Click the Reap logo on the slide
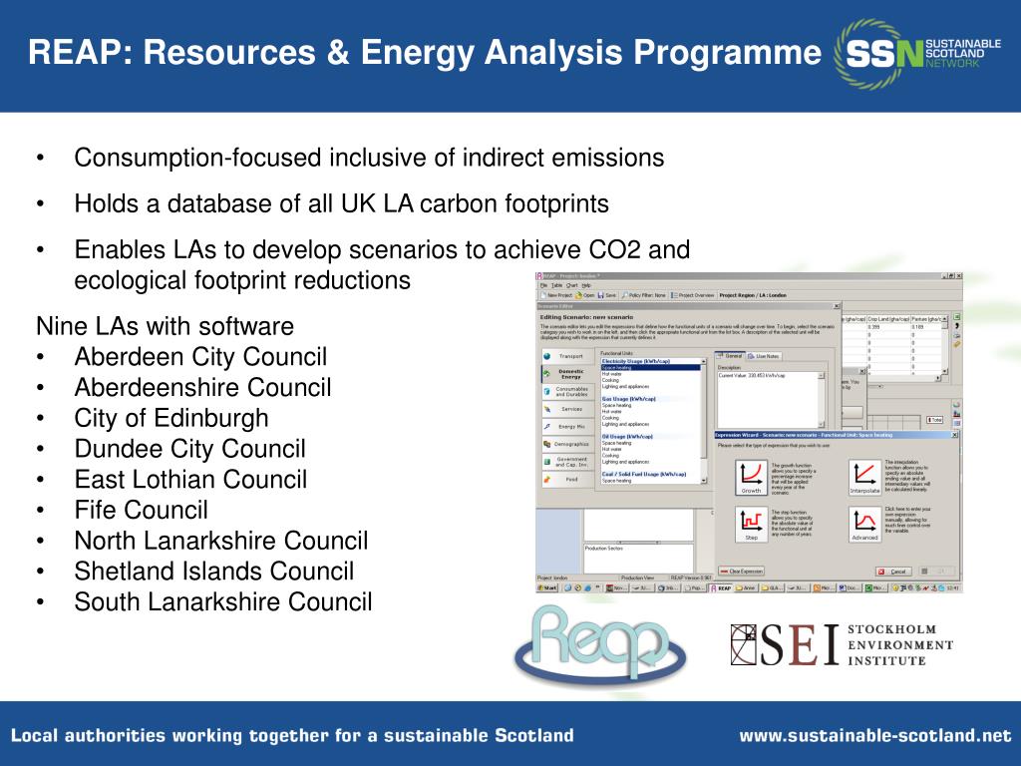 point(599,646)
